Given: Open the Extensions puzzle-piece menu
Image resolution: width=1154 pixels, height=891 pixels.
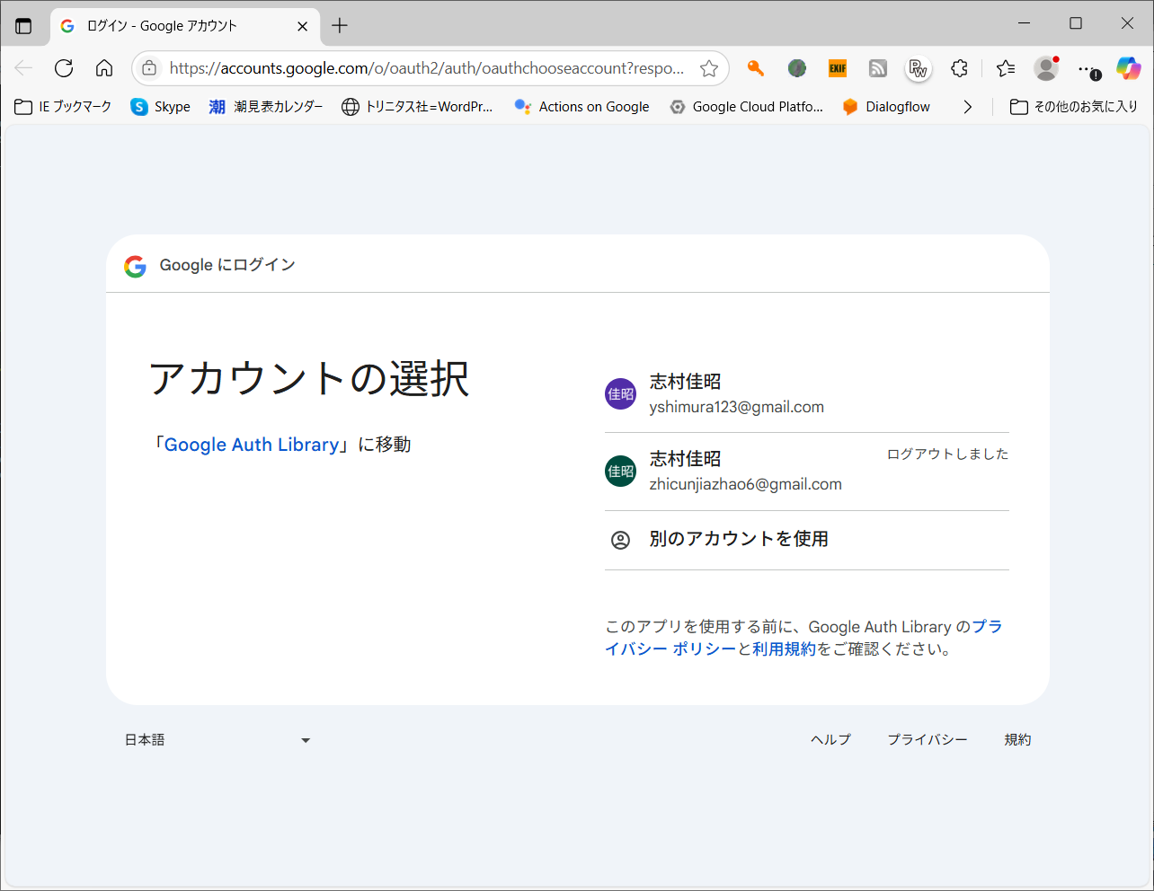Looking at the screenshot, I should (x=959, y=68).
